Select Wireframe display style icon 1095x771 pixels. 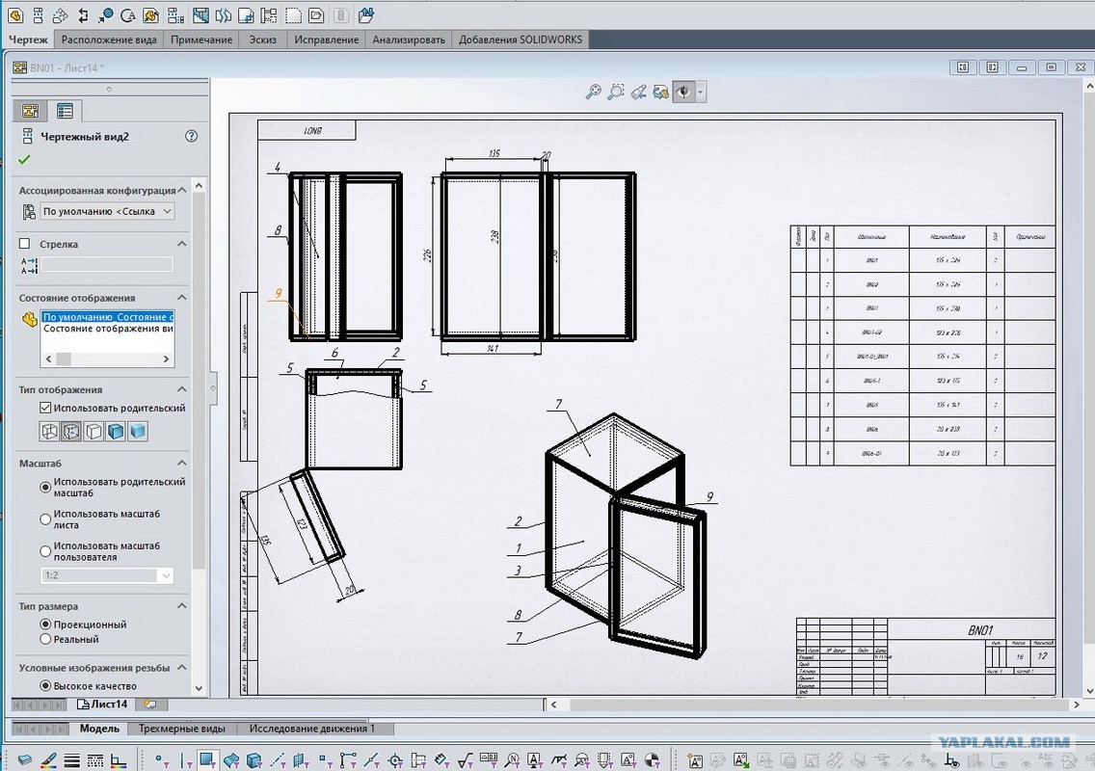point(49,431)
